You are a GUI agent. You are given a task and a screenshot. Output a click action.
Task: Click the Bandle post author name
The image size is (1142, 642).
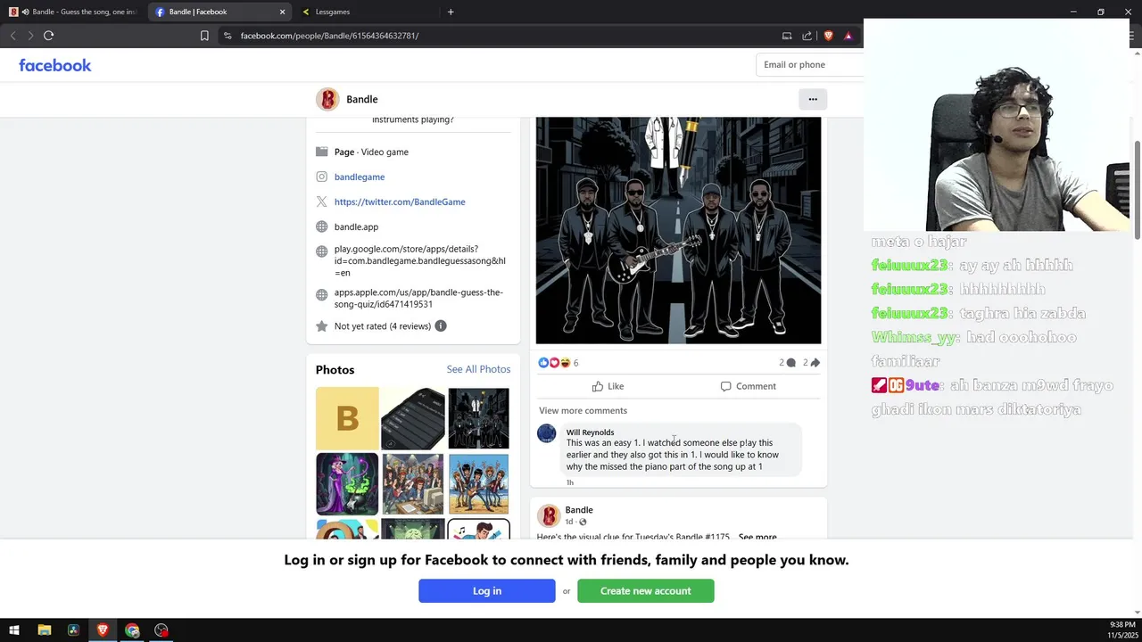point(579,510)
